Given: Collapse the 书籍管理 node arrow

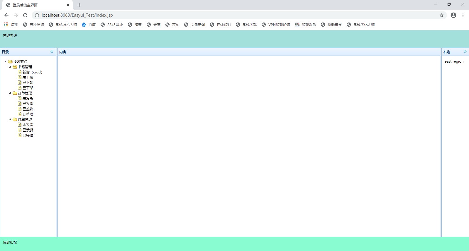Looking at the screenshot, I should (10, 67).
